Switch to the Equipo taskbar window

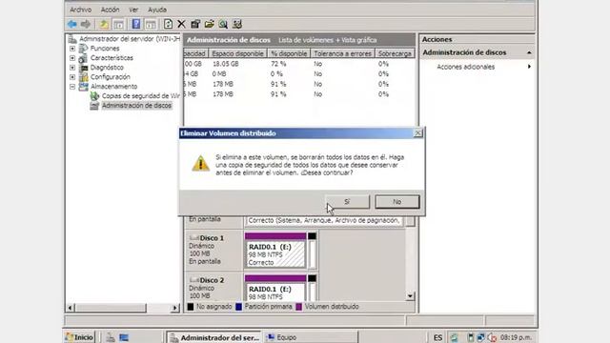311,337
